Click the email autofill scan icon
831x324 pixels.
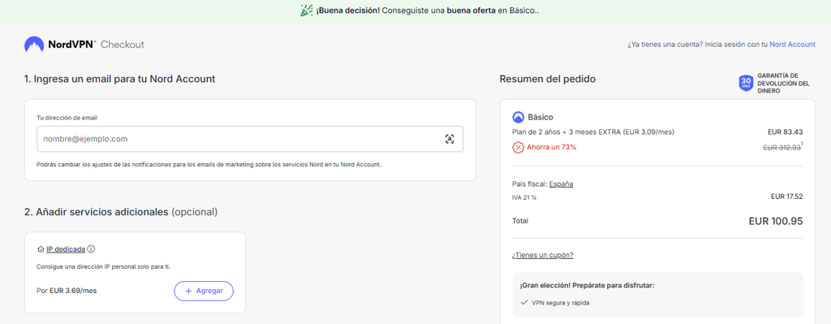pos(450,139)
